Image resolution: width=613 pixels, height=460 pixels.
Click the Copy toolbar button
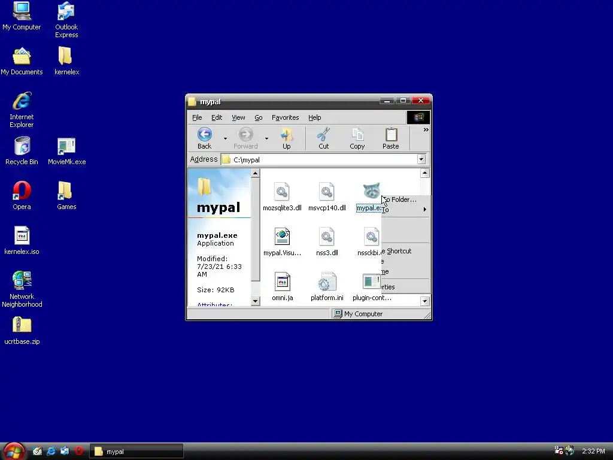click(x=357, y=138)
